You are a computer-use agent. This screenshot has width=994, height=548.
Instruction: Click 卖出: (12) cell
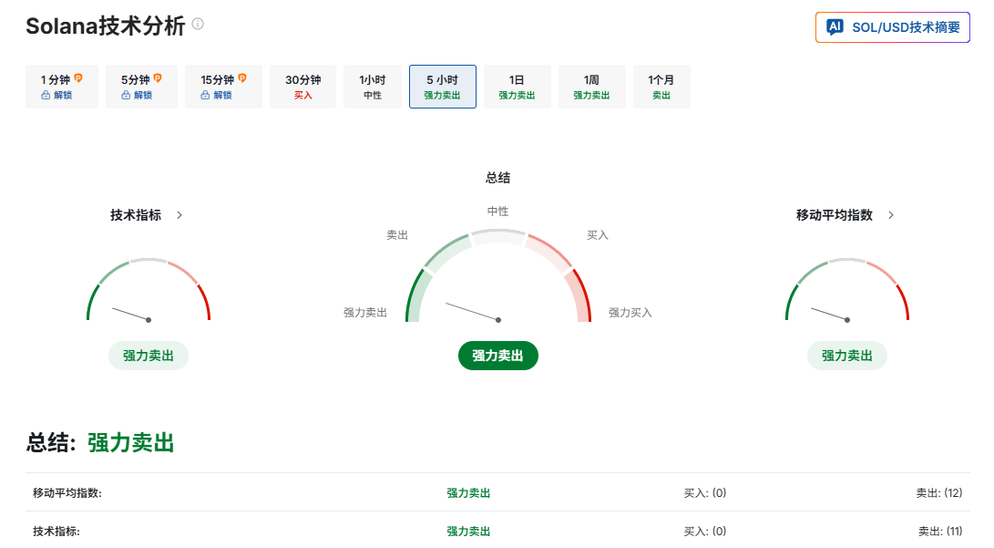click(939, 492)
